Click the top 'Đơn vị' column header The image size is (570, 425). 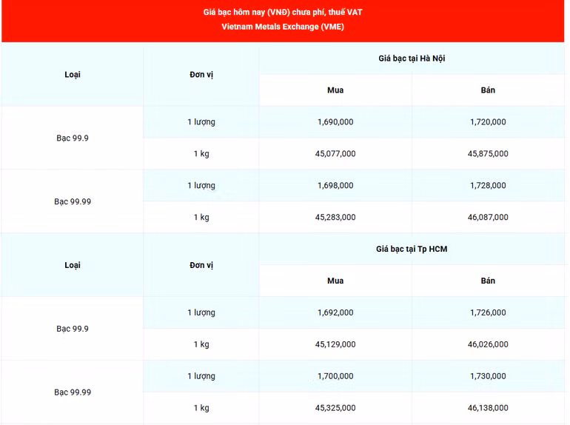click(x=201, y=74)
